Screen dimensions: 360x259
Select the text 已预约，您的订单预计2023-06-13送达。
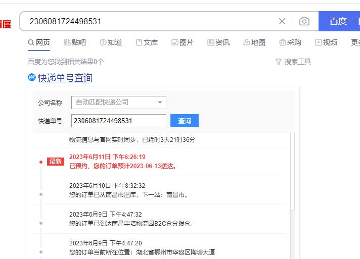[x=123, y=166]
